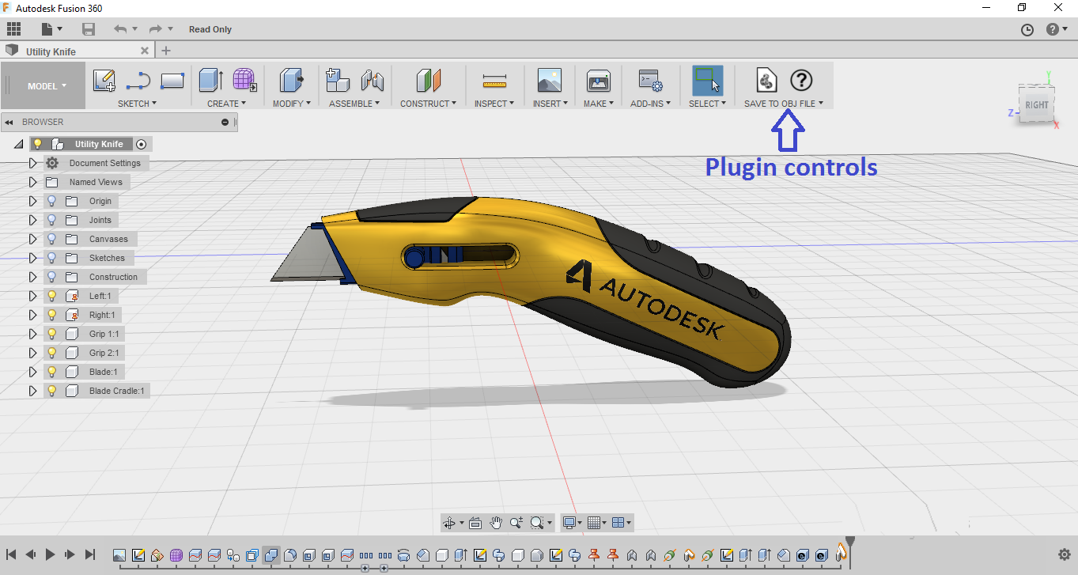Open the CREATE dropdown menu

[x=226, y=104]
